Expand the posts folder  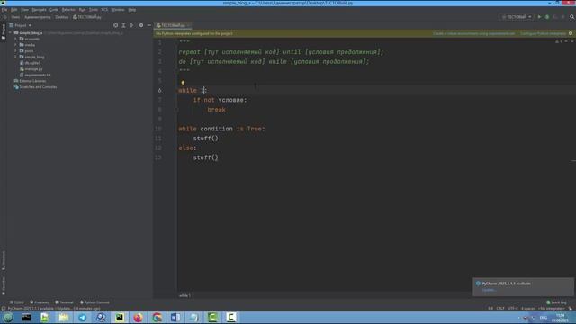16,50
